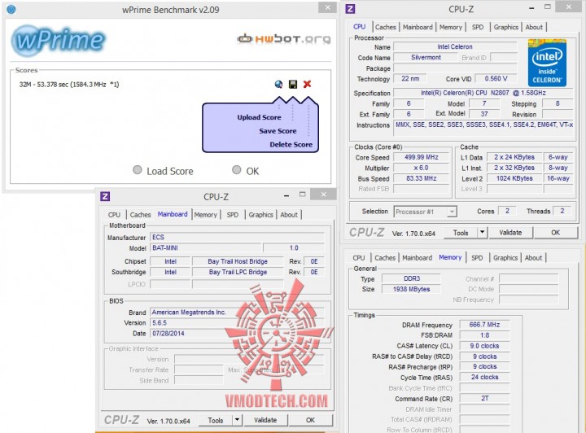Click Validate button in CPU window

[x=510, y=233]
